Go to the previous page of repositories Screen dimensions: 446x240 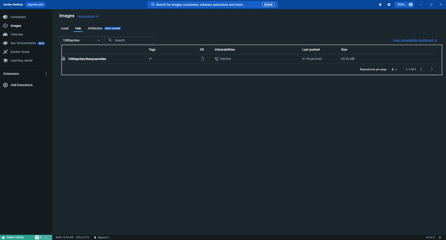pos(421,69)
